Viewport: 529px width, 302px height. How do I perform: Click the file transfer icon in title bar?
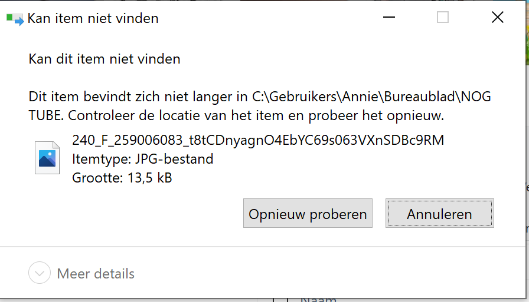(15, 19)
